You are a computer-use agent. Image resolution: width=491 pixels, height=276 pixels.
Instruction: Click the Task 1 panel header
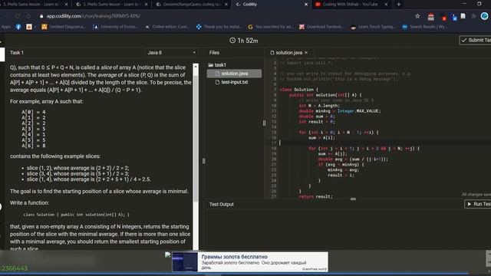click(x=17, y=53)
